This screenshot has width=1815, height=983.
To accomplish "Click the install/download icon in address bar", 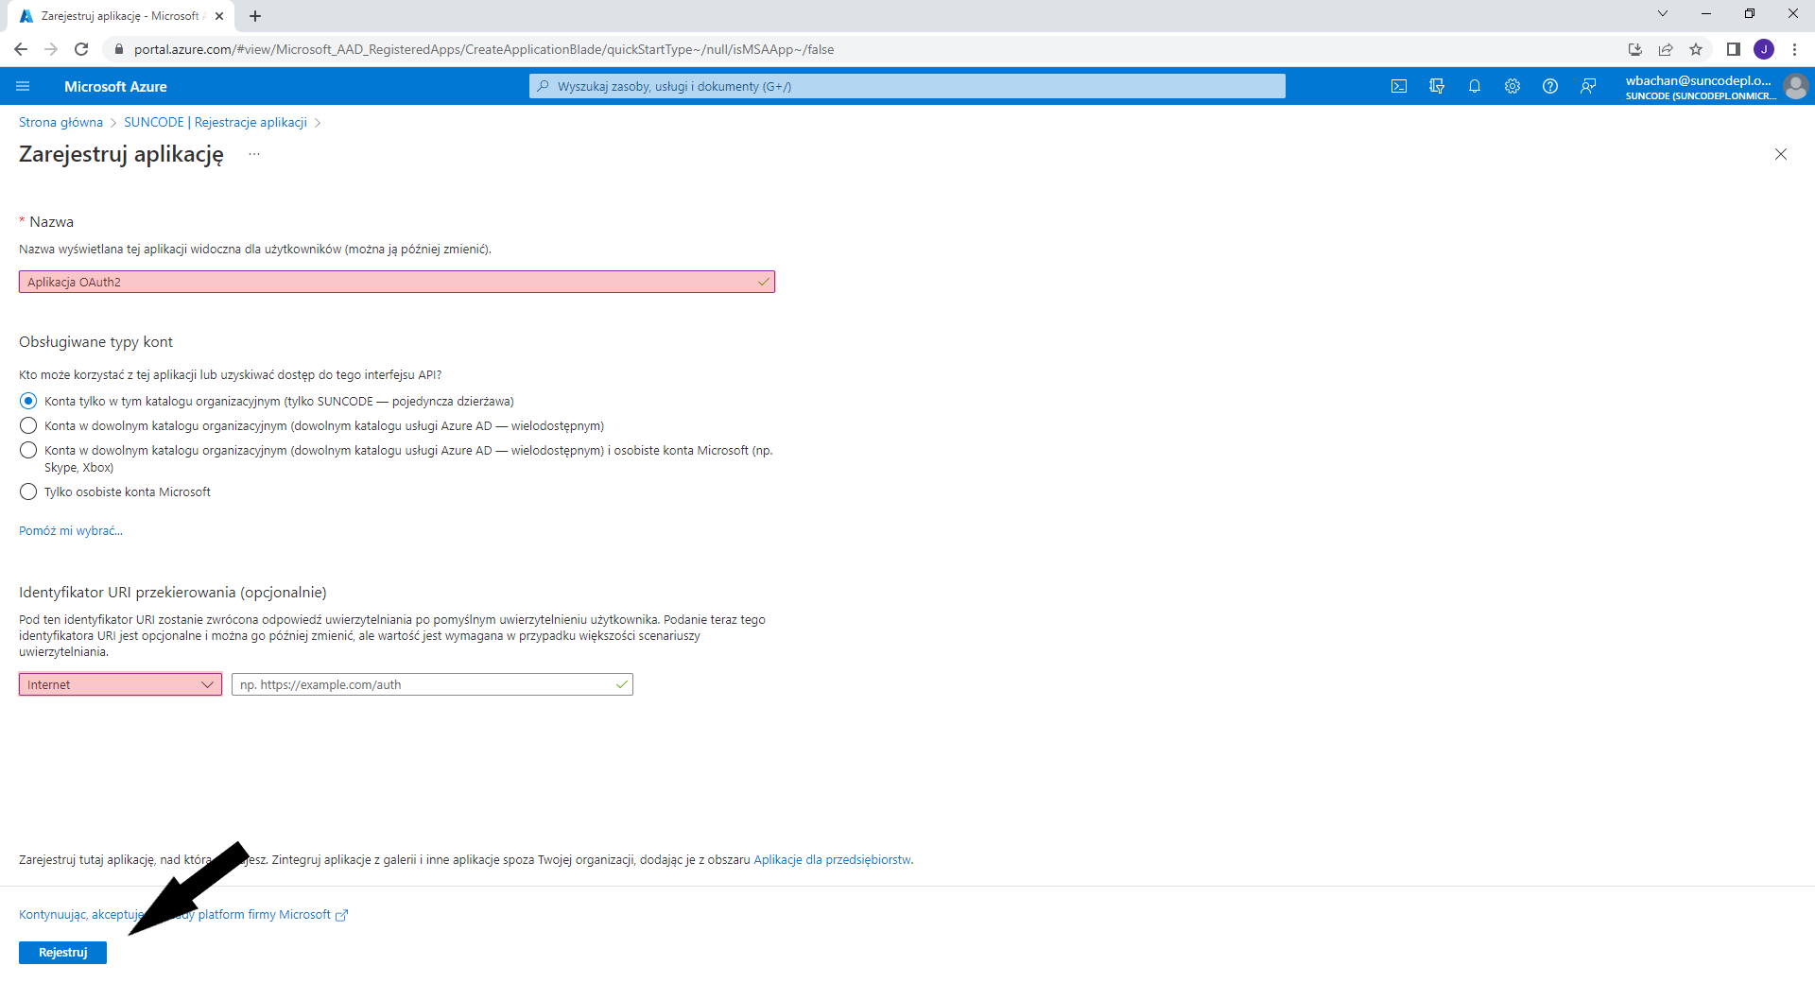I will coord(1635,49).
